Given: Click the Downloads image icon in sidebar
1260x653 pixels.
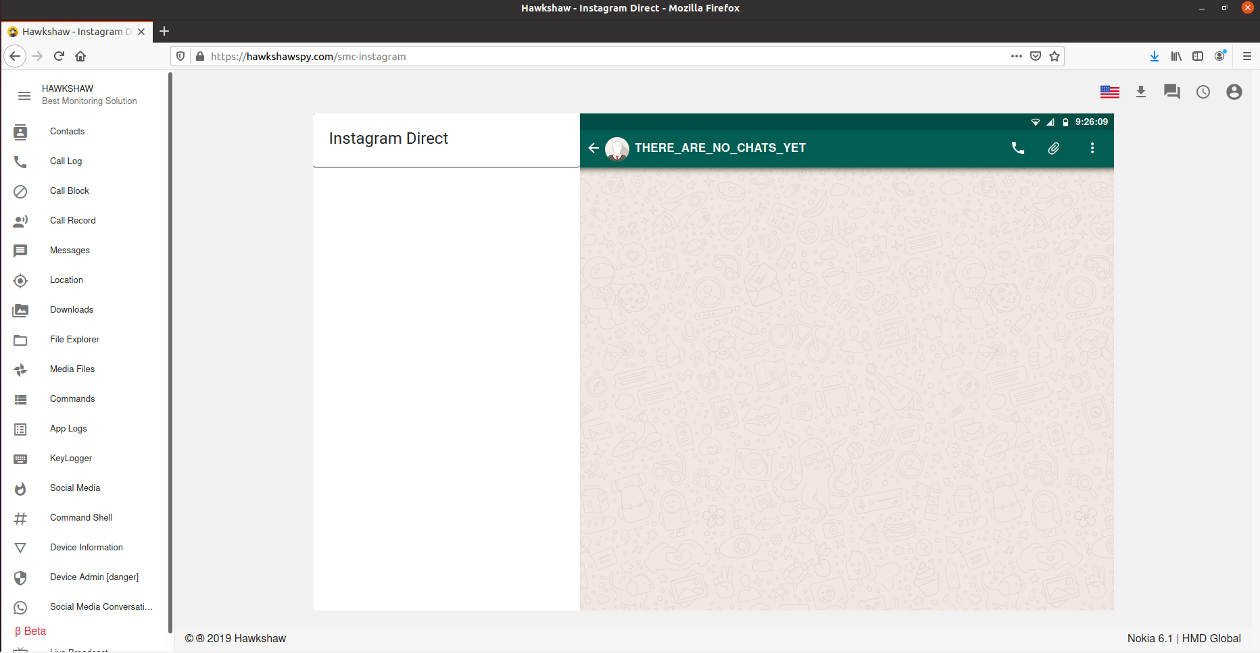Looking at the screenshot, I should pos(20,311).
